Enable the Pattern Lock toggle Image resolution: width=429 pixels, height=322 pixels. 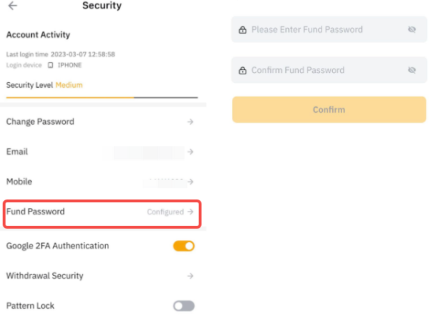tap(184, 306)
